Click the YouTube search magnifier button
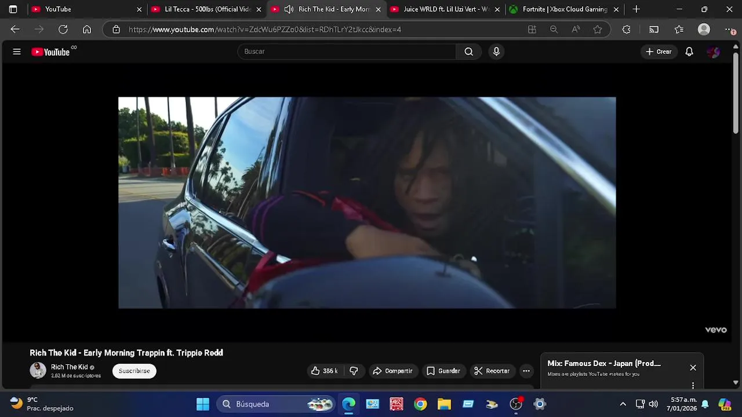Viewport: 742px width, 417px height. point(468,52)
